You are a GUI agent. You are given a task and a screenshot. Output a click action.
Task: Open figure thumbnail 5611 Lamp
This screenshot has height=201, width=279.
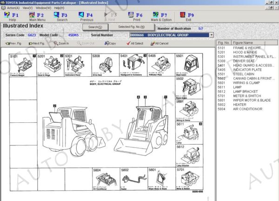tap(189, 133)
